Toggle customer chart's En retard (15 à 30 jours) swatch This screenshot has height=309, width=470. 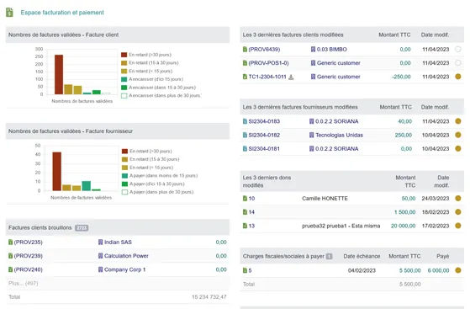pyautogui.click(x=124, y=63)
